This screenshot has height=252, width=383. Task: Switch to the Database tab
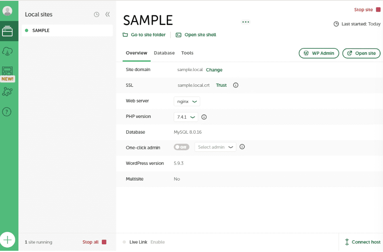pos(164,53)
